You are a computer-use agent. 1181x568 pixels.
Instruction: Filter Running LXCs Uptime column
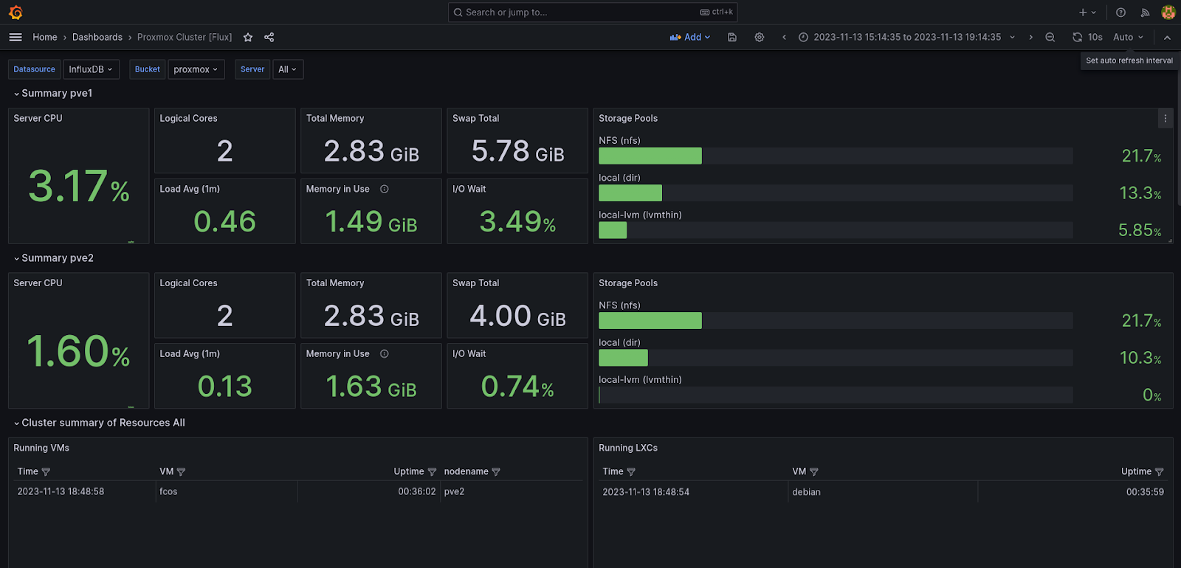[1159, 471]
